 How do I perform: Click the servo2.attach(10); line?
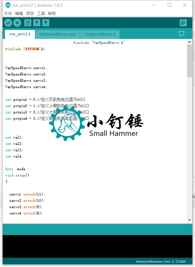click(27, 200)
